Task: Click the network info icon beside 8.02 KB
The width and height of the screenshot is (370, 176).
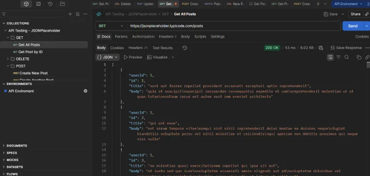Action: pyautogui.click(x=321, y=48)
